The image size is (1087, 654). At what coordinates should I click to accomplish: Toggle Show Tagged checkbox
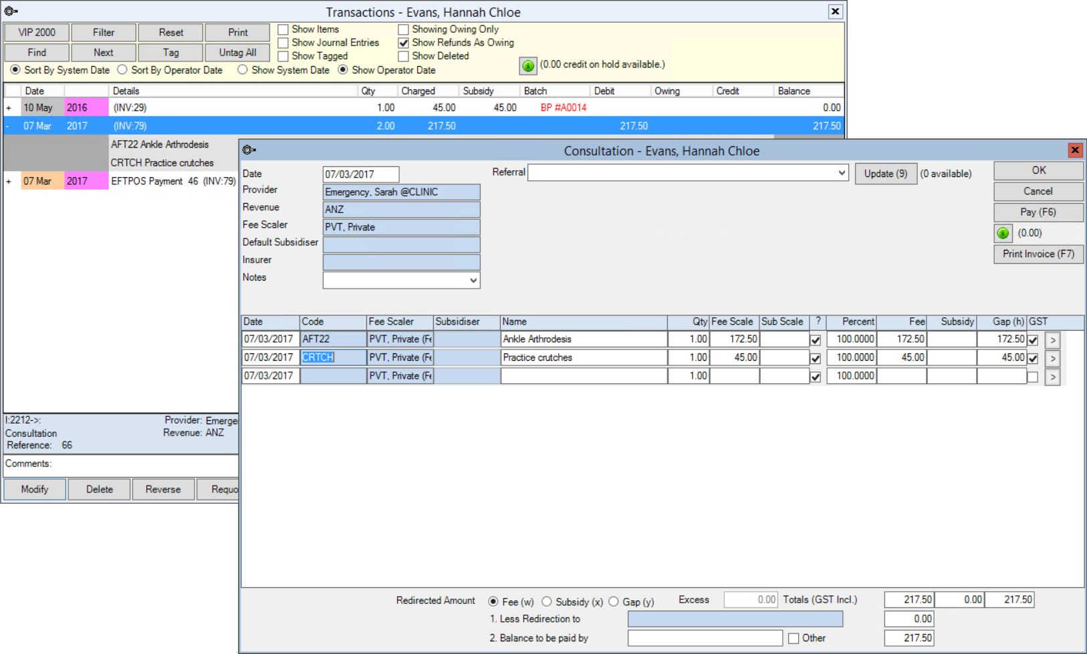tap(283, 56)
